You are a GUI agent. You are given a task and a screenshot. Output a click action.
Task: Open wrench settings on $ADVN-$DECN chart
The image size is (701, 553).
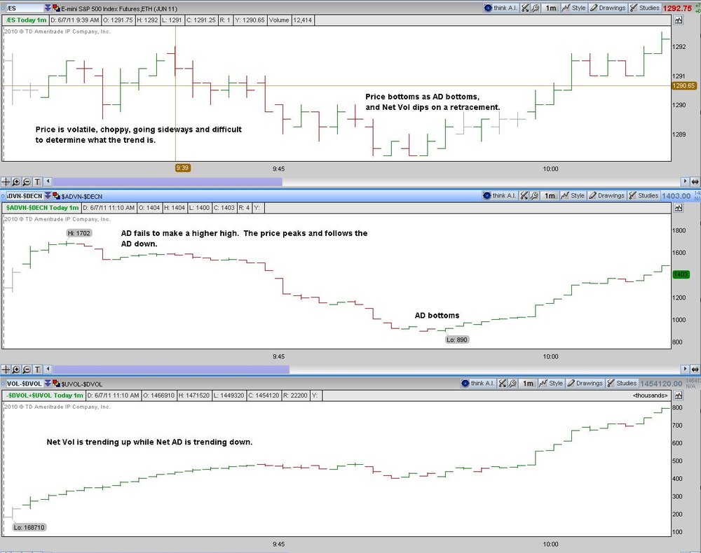pos(534,195)
